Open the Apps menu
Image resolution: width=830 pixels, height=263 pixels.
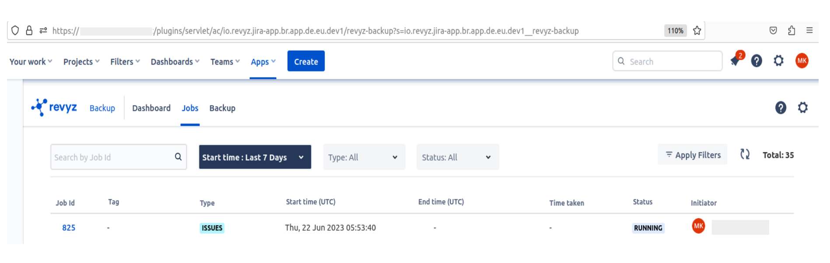pyautogui.click(x=263, y=62)
